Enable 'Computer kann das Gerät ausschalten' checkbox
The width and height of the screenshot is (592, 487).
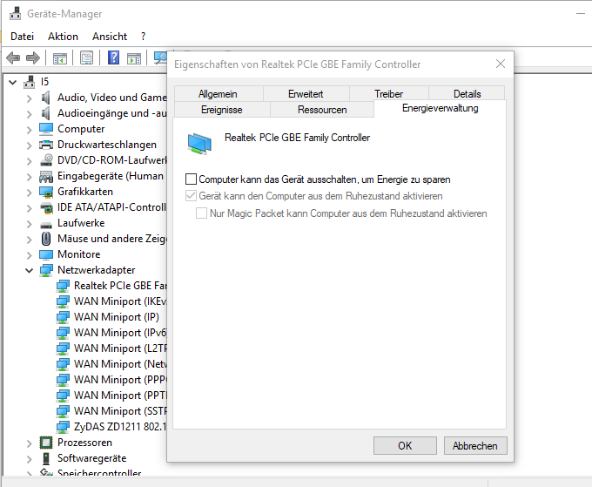pyautogui.click(x=191, y=179)
